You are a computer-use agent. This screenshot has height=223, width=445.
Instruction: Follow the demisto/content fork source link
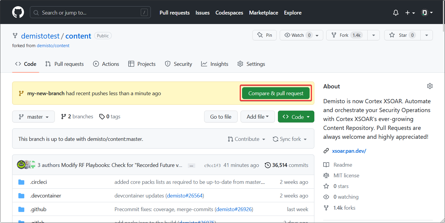(53, 46)
